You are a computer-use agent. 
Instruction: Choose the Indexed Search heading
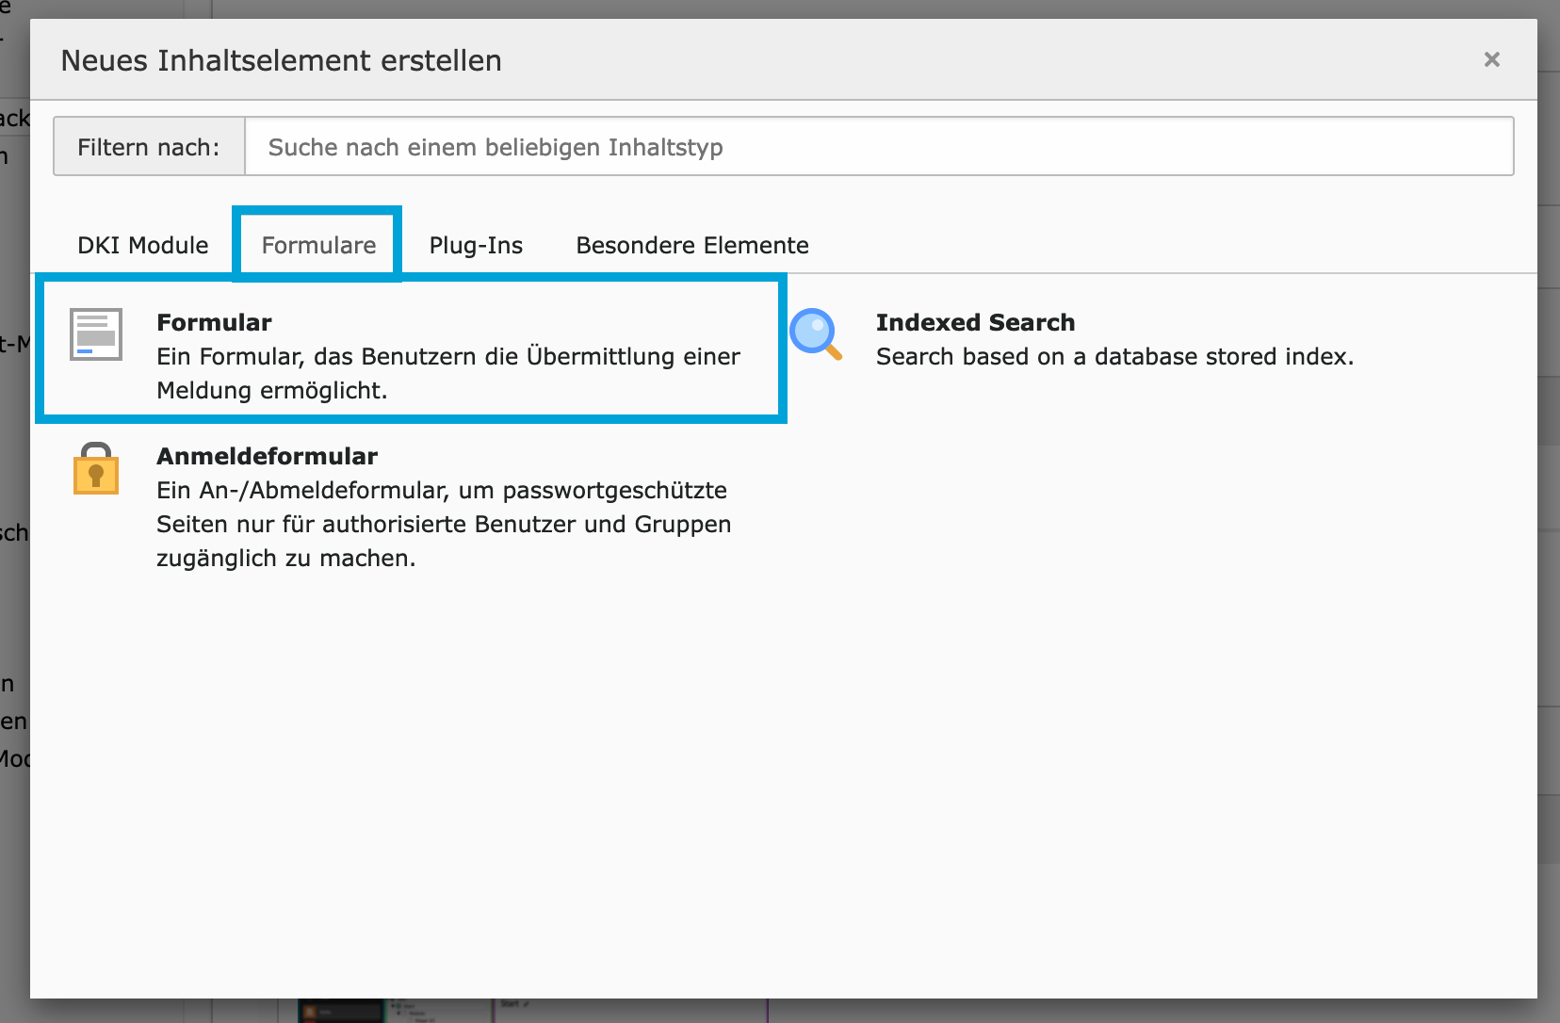click(975, 322)
